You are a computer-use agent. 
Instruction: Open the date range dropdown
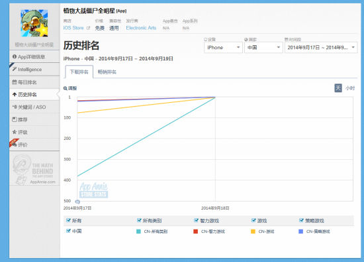(321, 48)
